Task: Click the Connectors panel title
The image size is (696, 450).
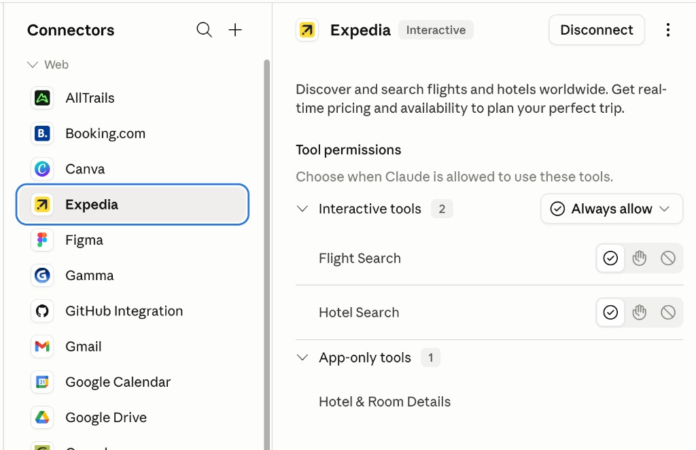Action: [71, 30]
